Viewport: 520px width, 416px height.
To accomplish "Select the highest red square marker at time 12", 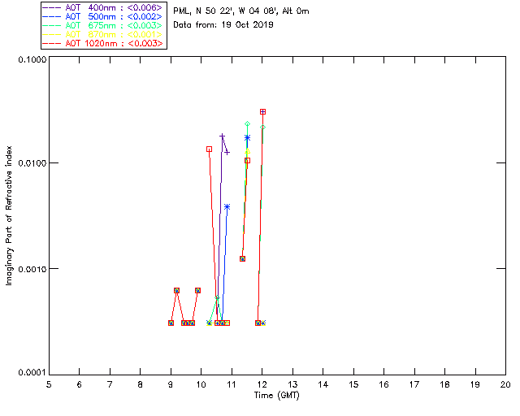I will (x=262, y=112).
